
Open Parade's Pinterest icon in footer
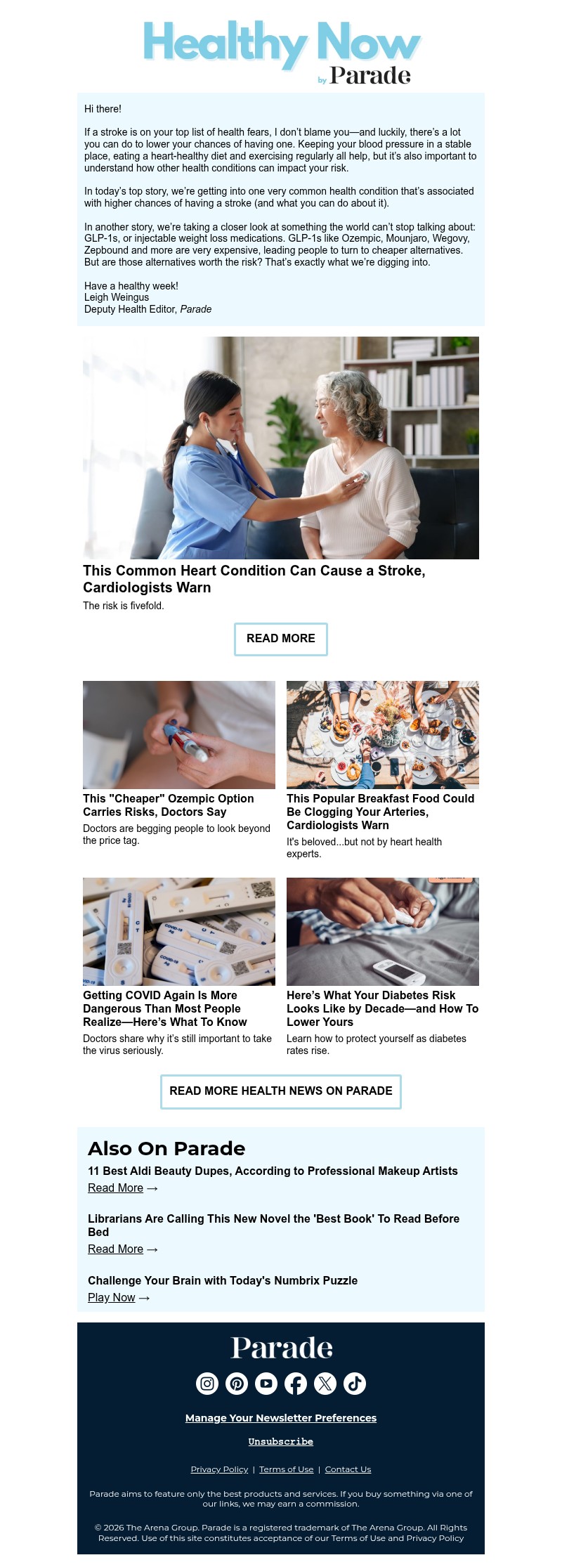237,1384
